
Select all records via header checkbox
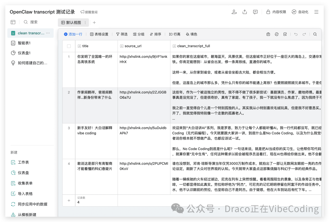[69, 46]
